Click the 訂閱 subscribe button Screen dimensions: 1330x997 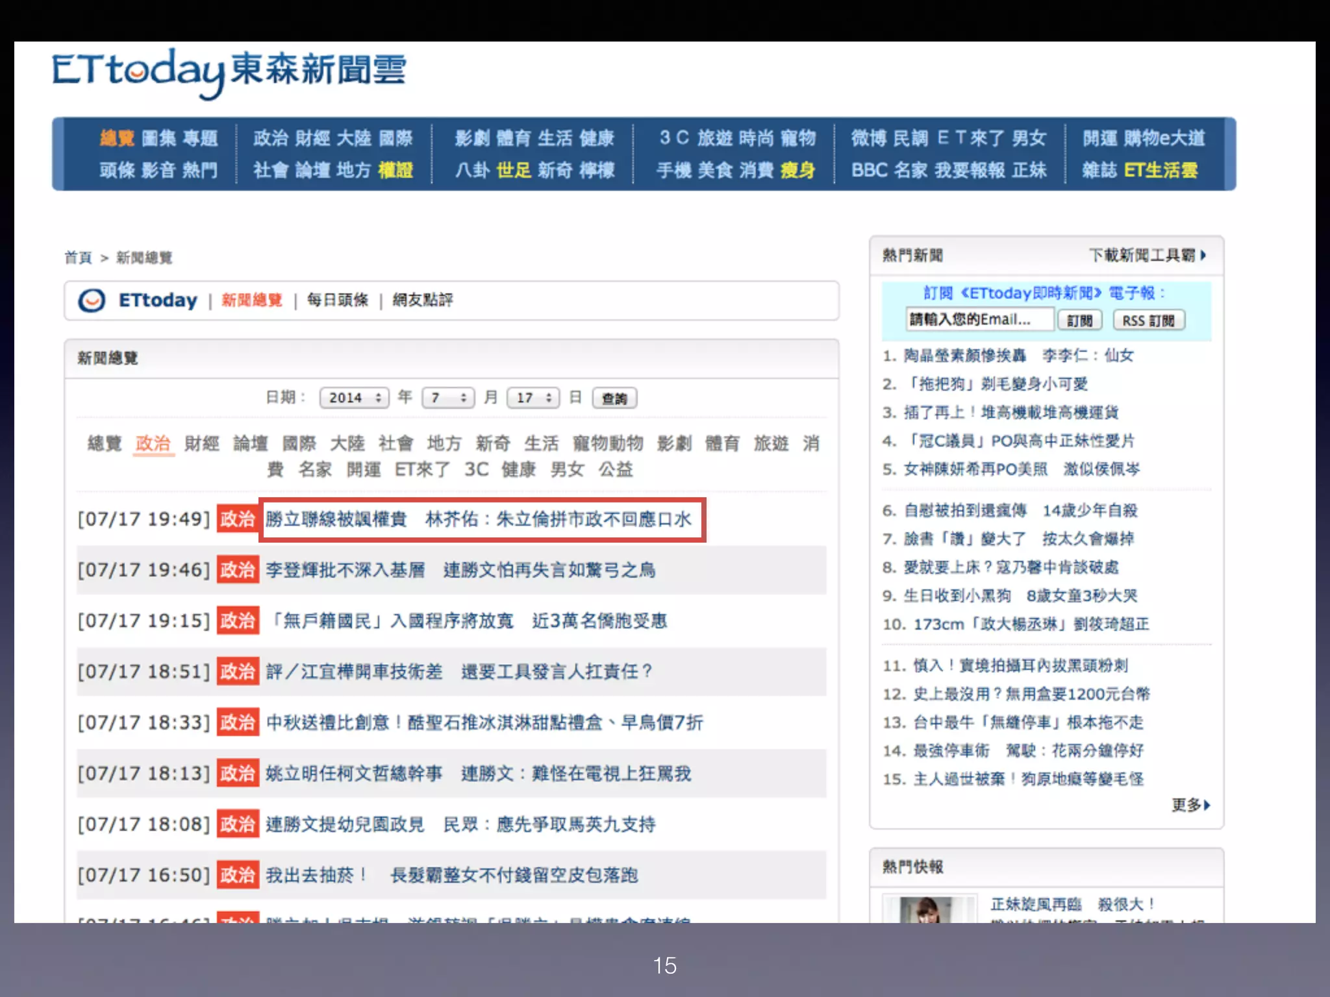pyautogui.click(x=1079, y=320)
